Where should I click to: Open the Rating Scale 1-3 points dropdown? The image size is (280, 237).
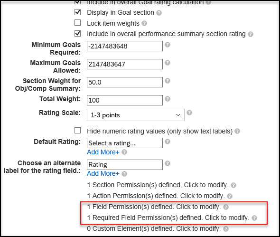[136, 115]
